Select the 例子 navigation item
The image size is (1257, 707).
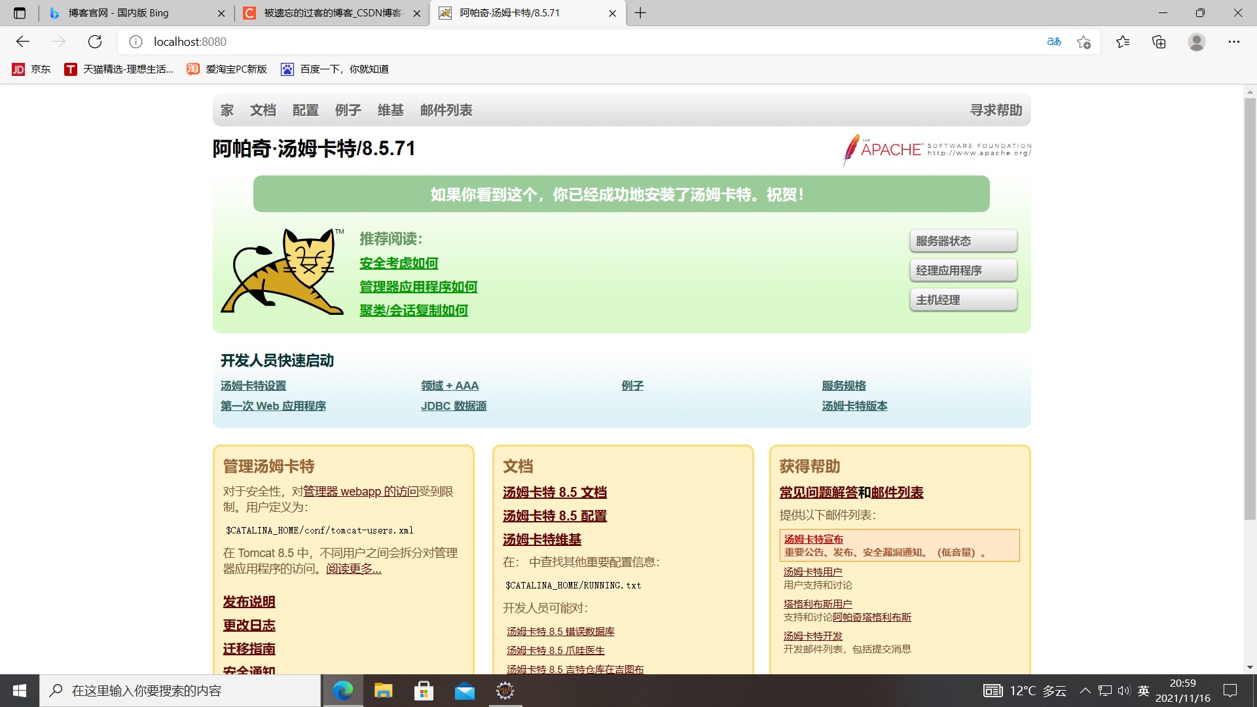[x=348, y=111]
